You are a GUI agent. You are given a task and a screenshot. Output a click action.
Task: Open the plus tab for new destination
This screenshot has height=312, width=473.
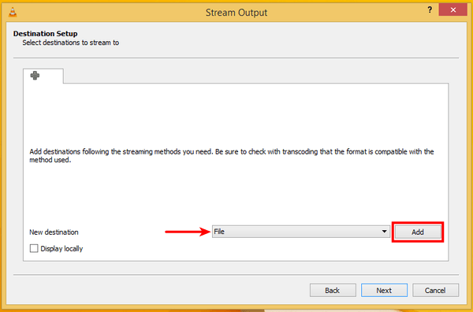click(x=43, y=76)
